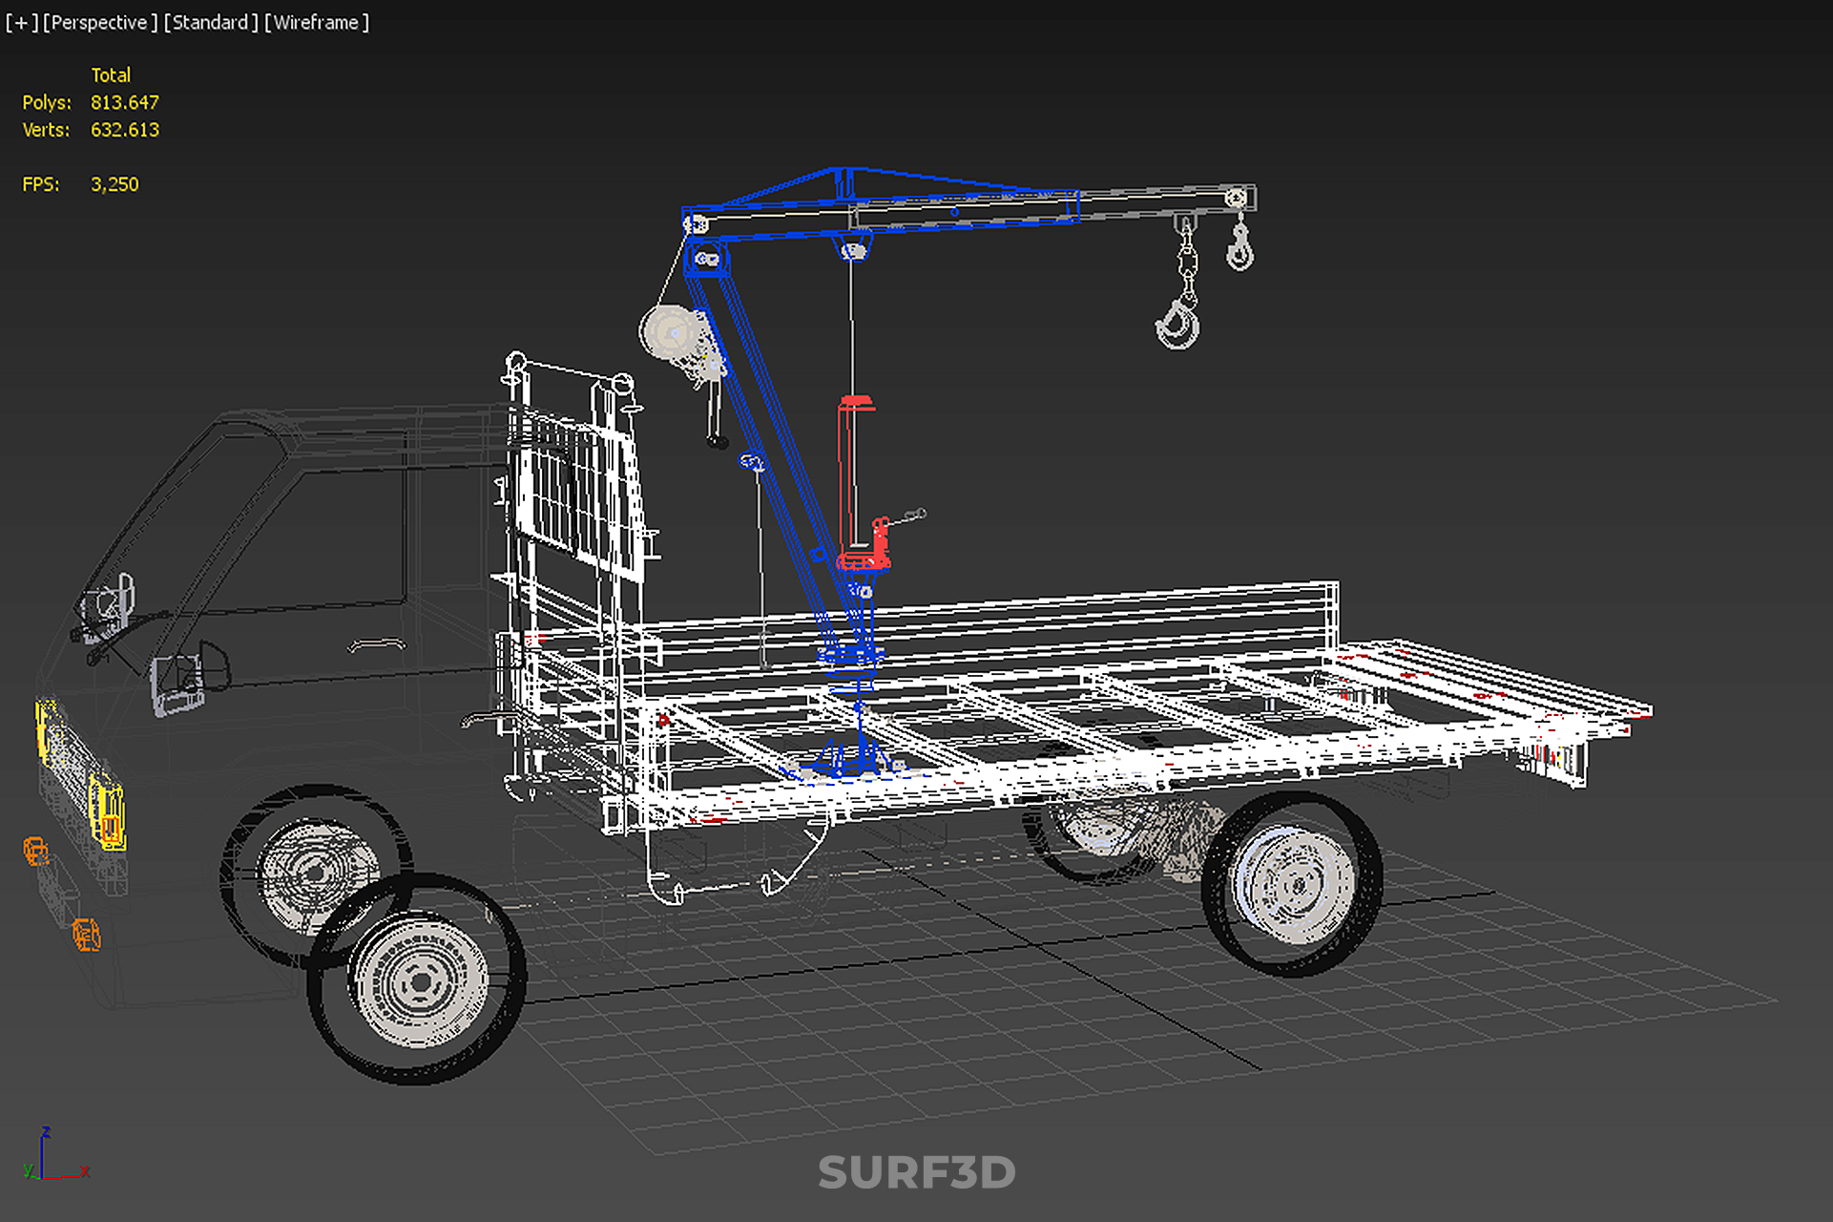1833x1222 pixels.
Task: Open the [+] general viewport menu
Action: point(21,22)
